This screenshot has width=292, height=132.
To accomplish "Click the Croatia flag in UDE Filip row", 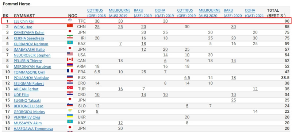I will (70, 93).
